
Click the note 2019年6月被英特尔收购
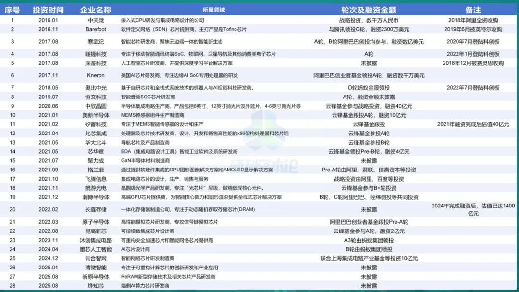point(473,29)
